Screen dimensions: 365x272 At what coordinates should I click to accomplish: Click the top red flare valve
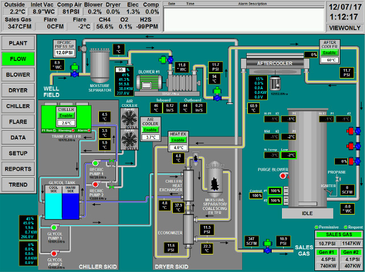tap(354, 131)
